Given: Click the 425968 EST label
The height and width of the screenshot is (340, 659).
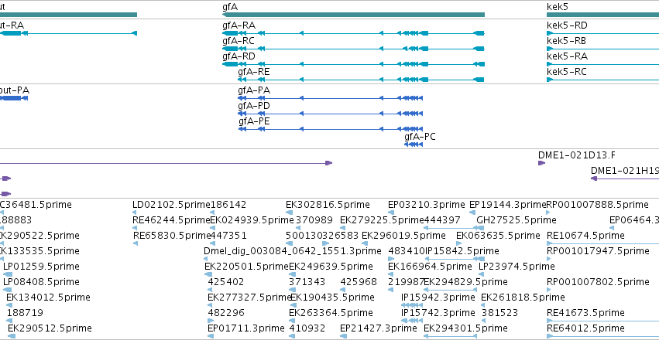Looking at the screenshot, I should 359,282.
